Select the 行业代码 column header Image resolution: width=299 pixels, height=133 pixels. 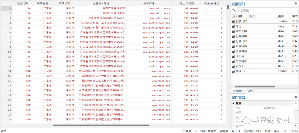coord(22,4)
